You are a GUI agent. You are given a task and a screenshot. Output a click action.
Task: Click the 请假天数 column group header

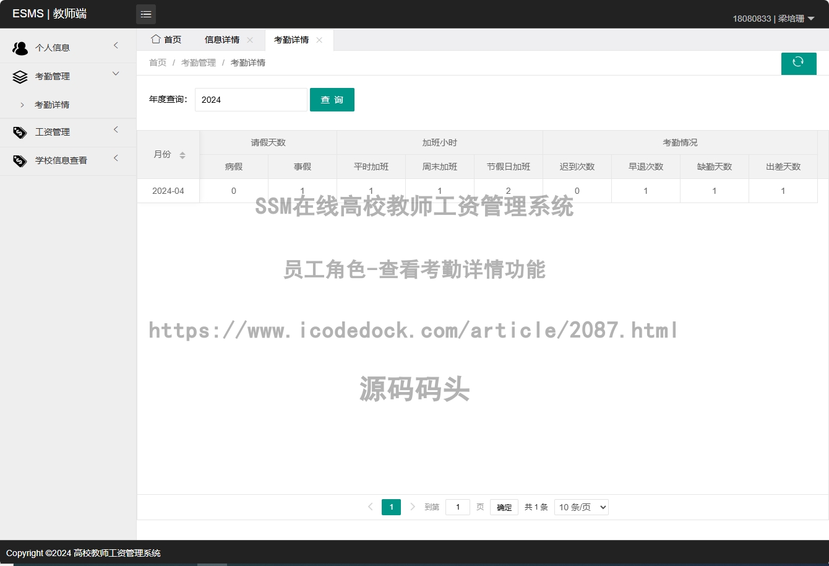pyautogui.click(x=268, y=142)
